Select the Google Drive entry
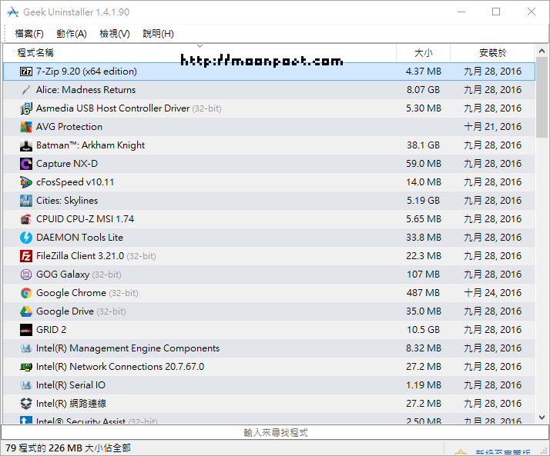 (270, 311)
